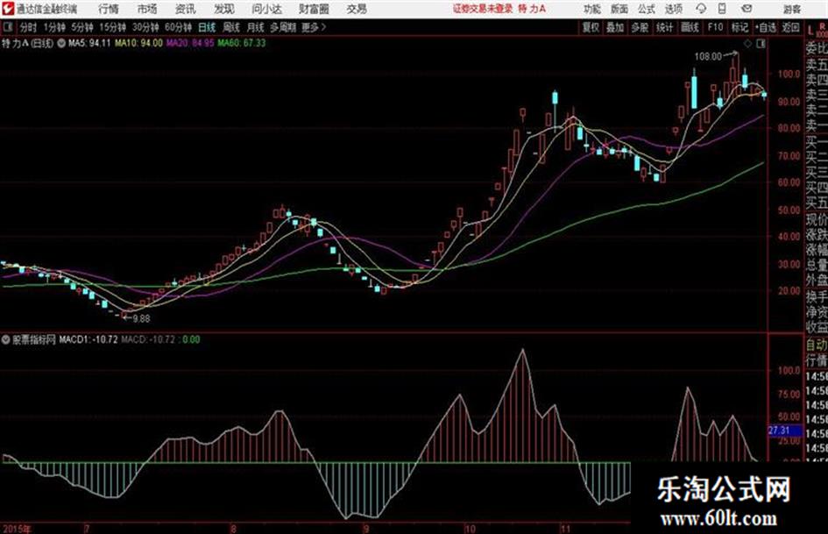The height and width of the screenshot is (534, 828).
Task: Click the 复权 toolbar button
Action: [x=591, y=27]
